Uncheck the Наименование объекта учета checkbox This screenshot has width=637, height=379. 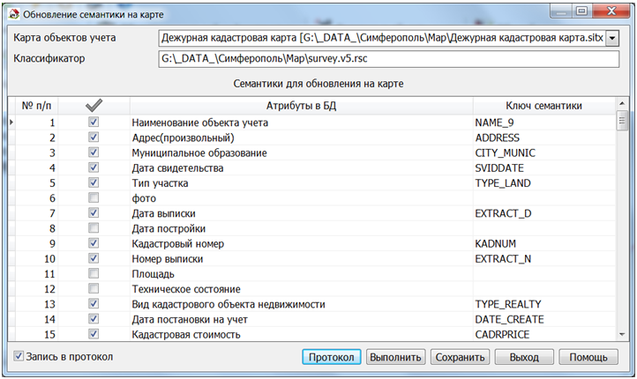(x=94, y=123)
